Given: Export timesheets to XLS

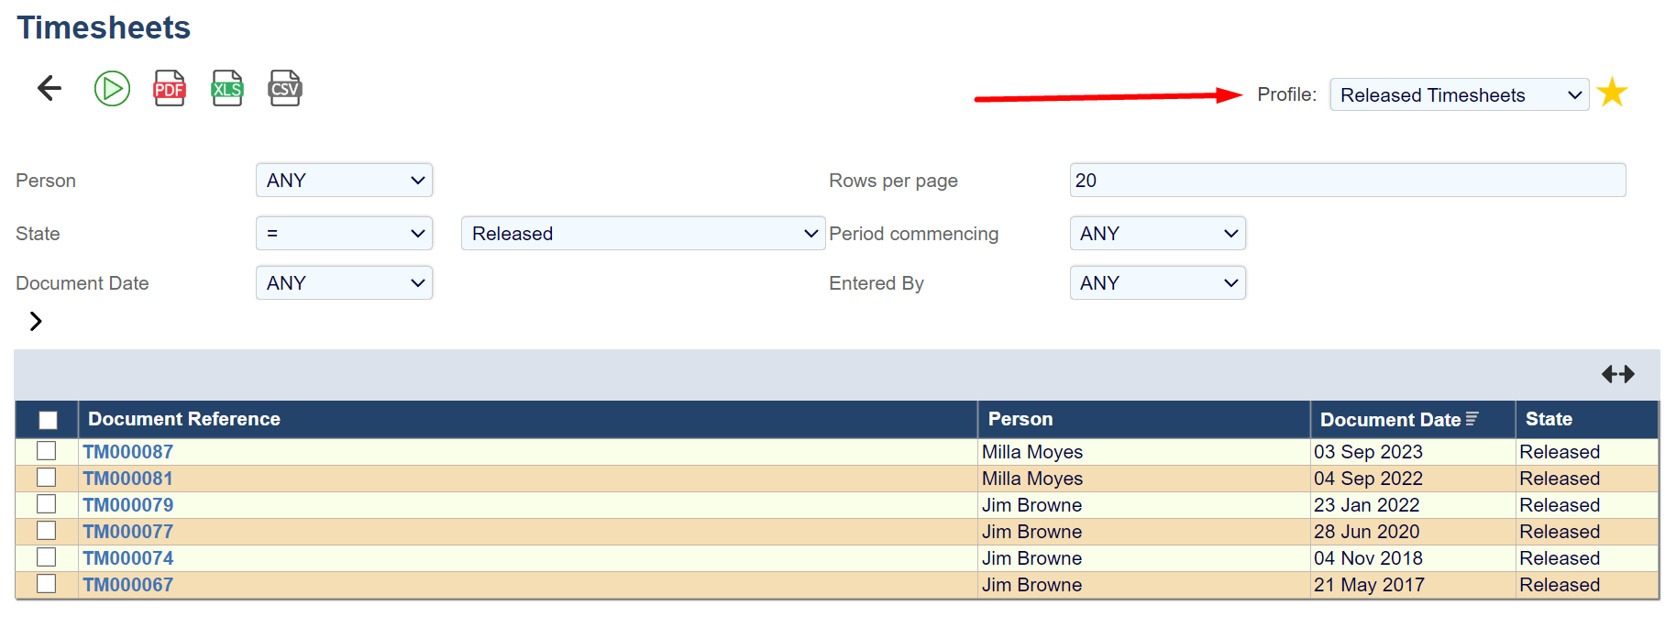Looking at the screenshot, I should 226,89.
